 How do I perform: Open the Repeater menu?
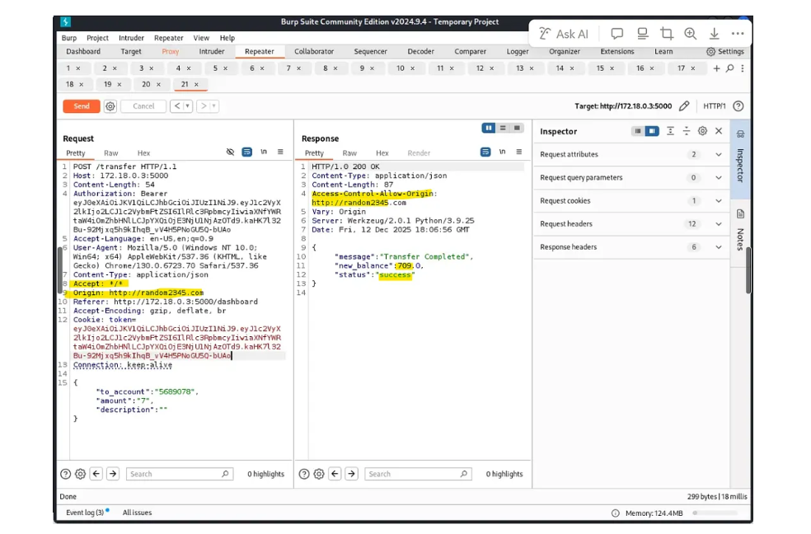[169, 38]
